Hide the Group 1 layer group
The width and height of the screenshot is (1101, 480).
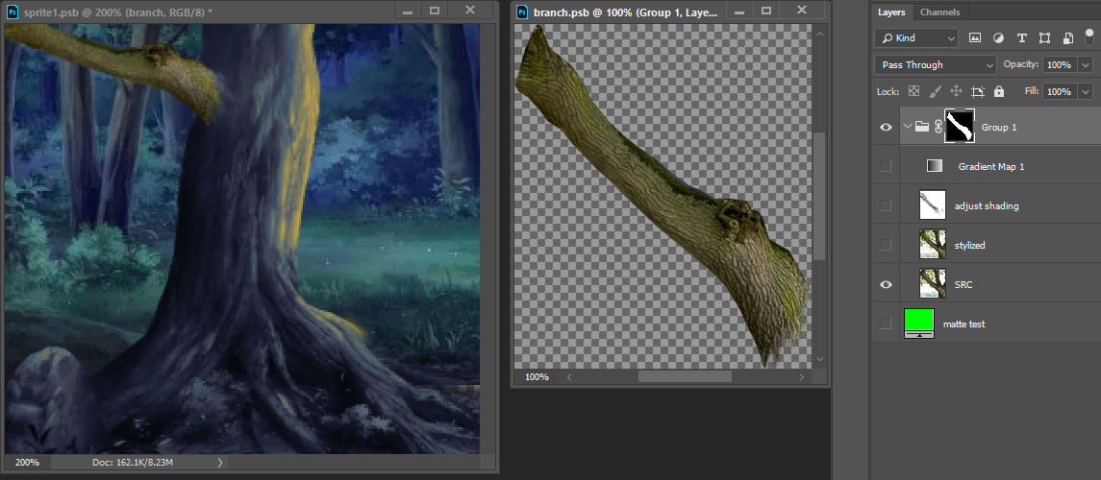coord(886,126)
